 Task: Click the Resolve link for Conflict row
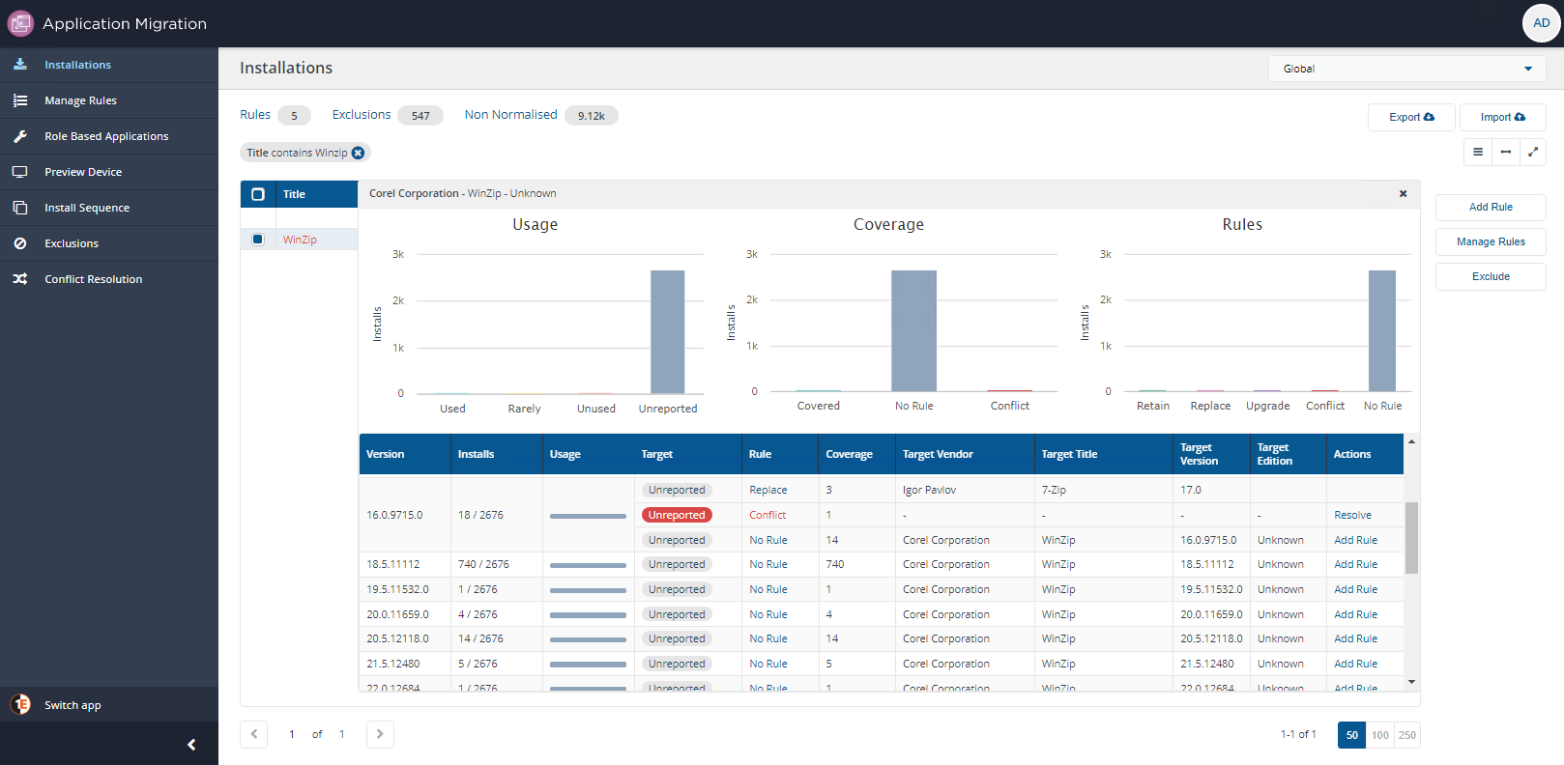pyautogui.click(x=1352, y=515)
